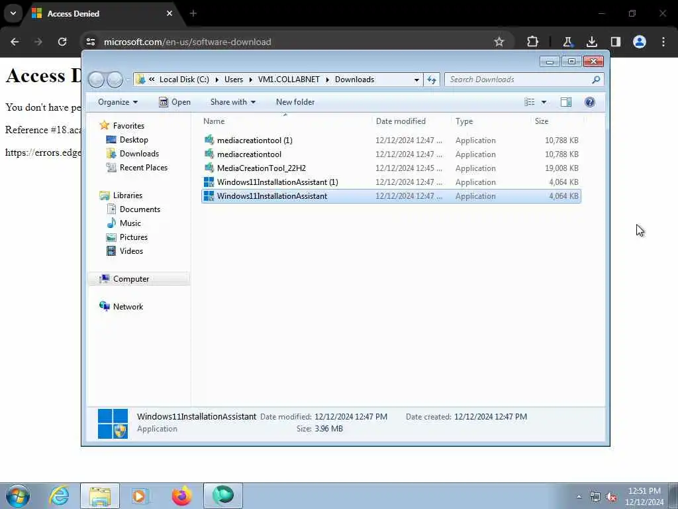The width and height of the screenshot is (678, 509).
Task: Select MediaCreationTool_22H2 file icon
Action: pos(209,168)
